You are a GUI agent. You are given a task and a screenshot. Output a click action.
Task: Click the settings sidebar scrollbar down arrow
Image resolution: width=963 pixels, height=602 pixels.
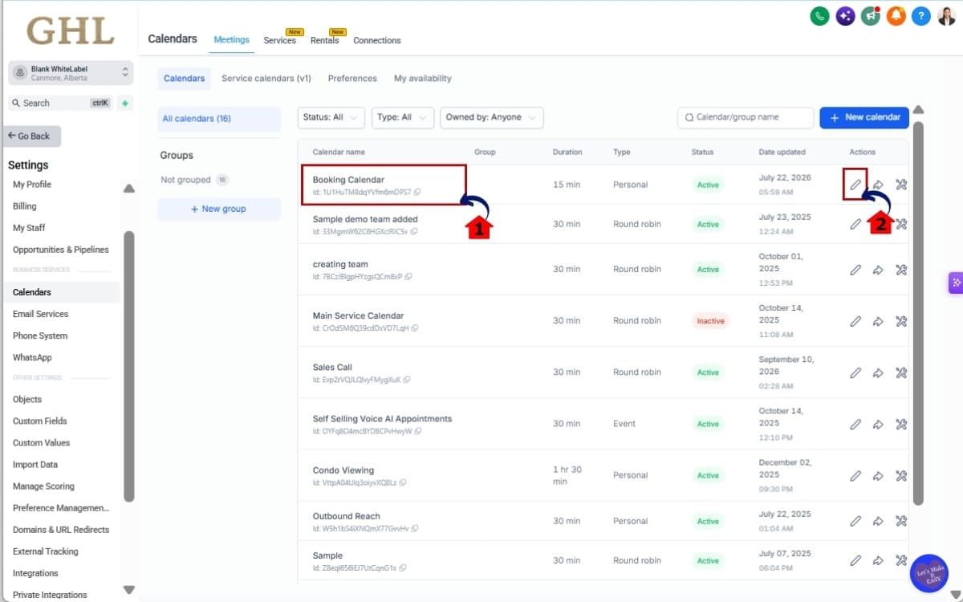[128, 589]
